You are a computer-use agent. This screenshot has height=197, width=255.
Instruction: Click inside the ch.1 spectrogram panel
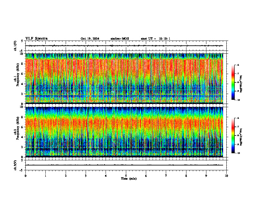124,79
